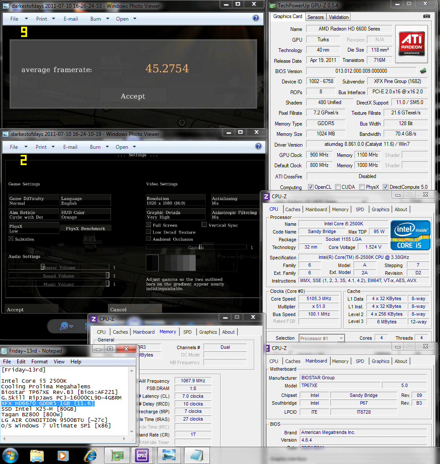Click the help icon in second Photo Viewer
The width and height of the screenshot is (440, 464).
(x=258, y=146)
